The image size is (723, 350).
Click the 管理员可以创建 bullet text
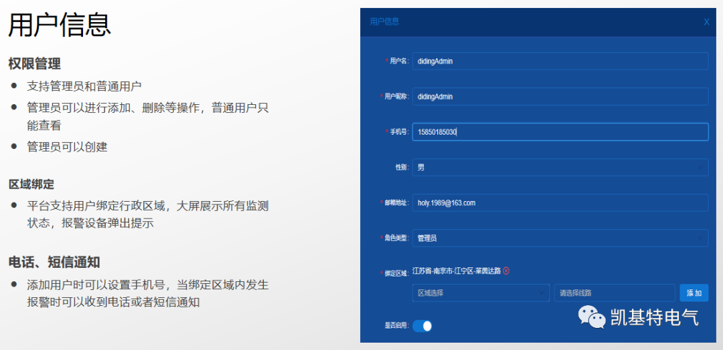(x=67, y=147)
